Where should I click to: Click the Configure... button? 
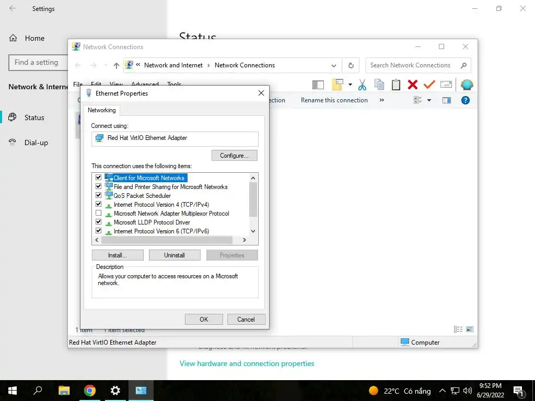(235, 156)
